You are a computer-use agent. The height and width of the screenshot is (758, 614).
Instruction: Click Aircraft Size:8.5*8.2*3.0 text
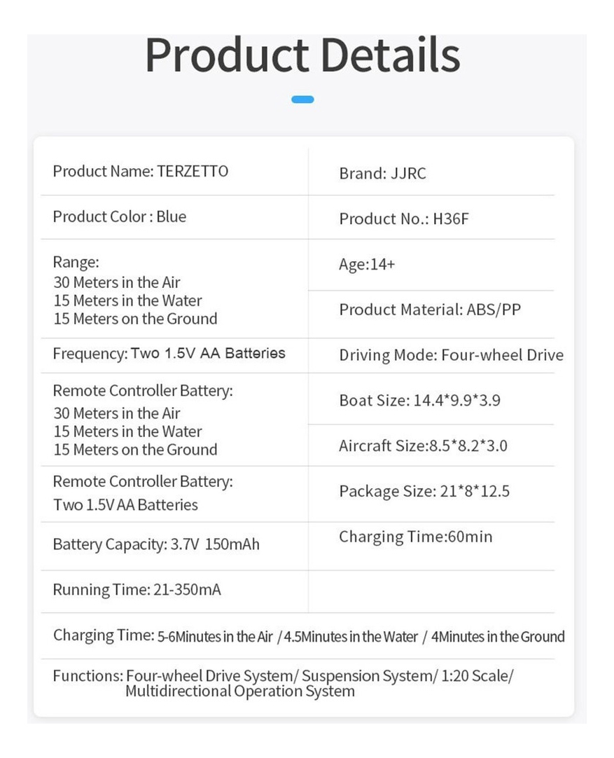(x=423, y=446)
